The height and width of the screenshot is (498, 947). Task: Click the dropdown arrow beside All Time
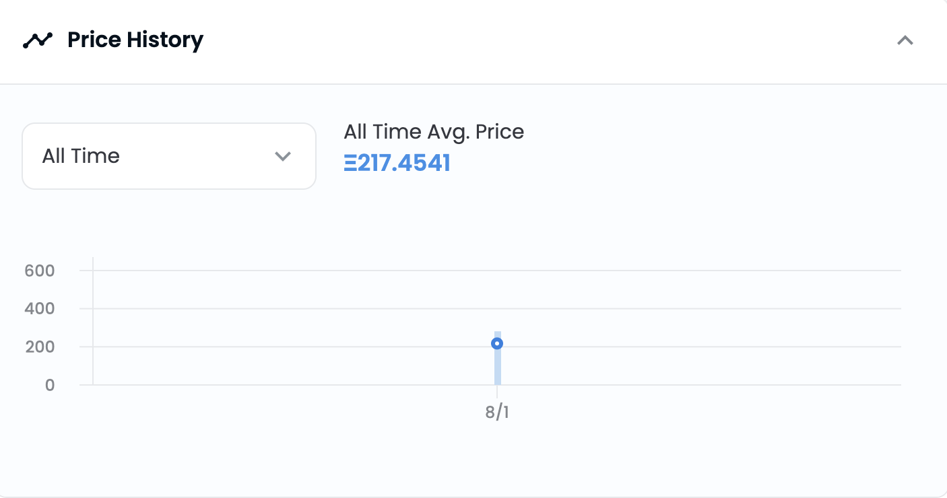tap(283, 156)
